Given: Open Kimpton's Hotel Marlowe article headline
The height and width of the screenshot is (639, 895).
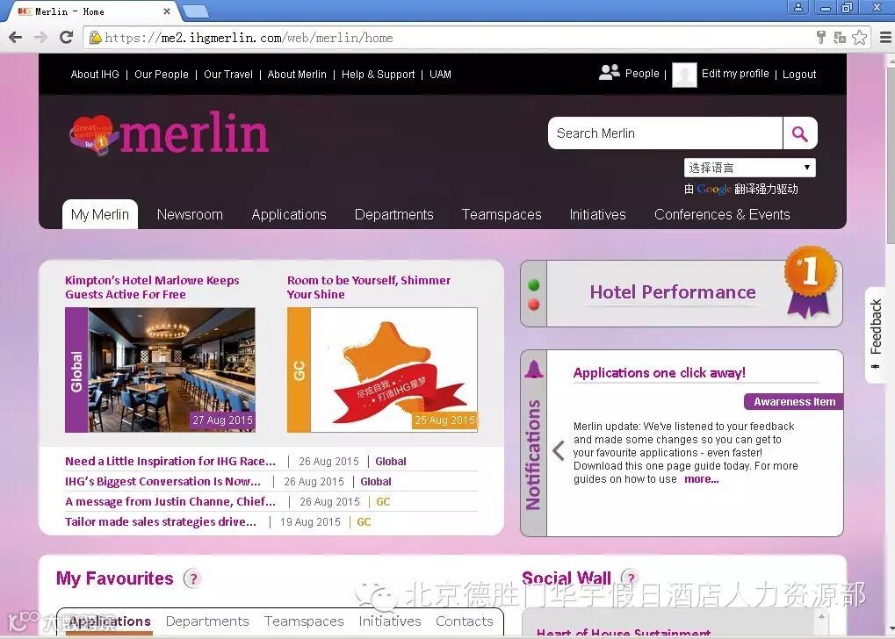Looking at the screenshot, I should pyautogui.click(x=152, y=288).
